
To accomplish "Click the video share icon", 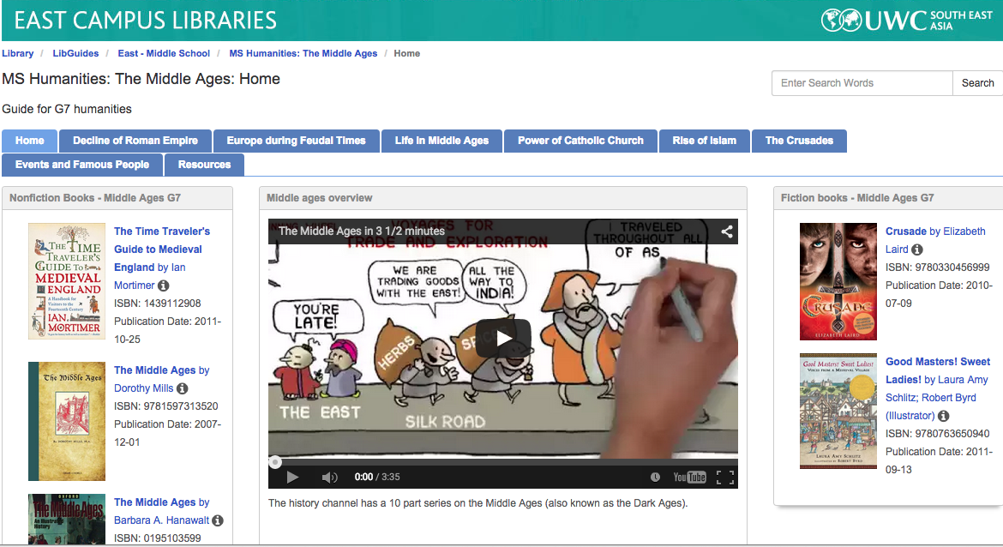I will point(727,231).
